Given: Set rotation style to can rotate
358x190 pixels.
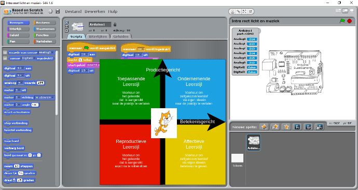Looking at the screenshot, I should coord(66,22).
